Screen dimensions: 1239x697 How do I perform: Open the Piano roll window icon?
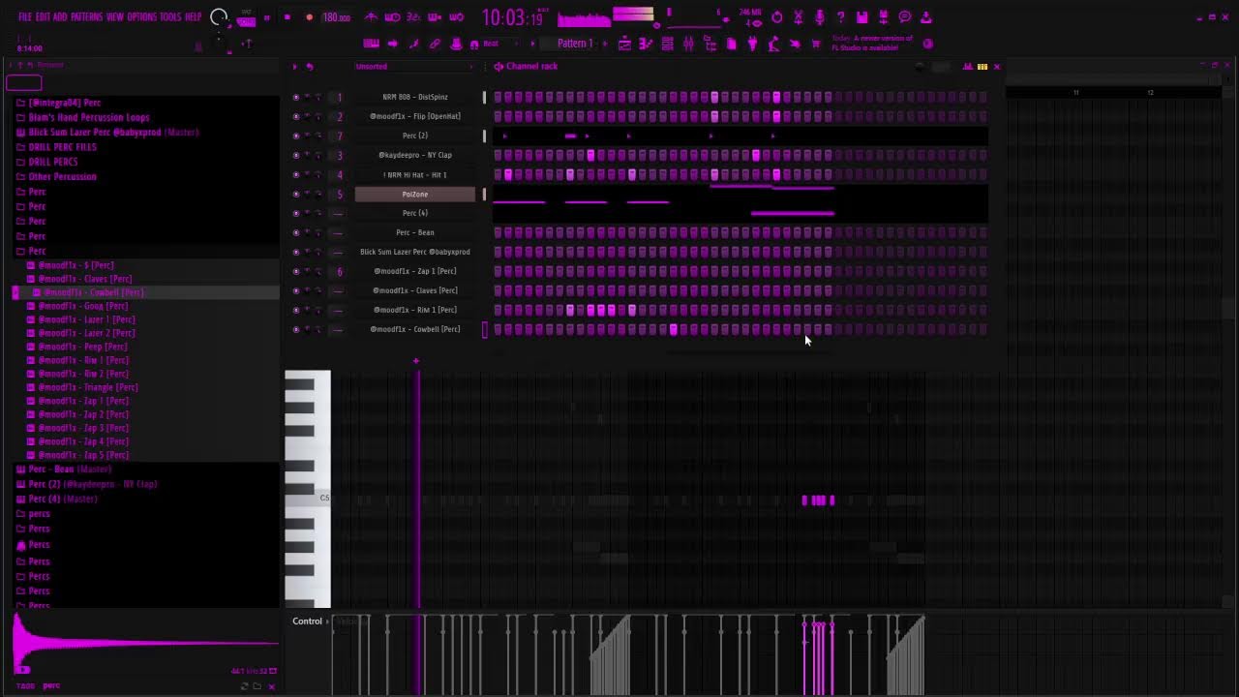(646, 44)
